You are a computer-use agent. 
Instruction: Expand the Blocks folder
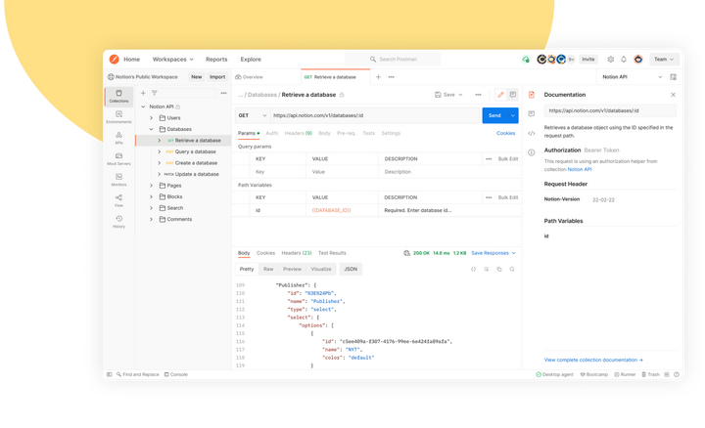(x=151, y=196)
